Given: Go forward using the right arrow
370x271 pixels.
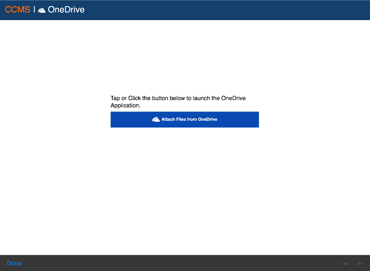Looking at the screenshot, I should [x=360, y=264].
